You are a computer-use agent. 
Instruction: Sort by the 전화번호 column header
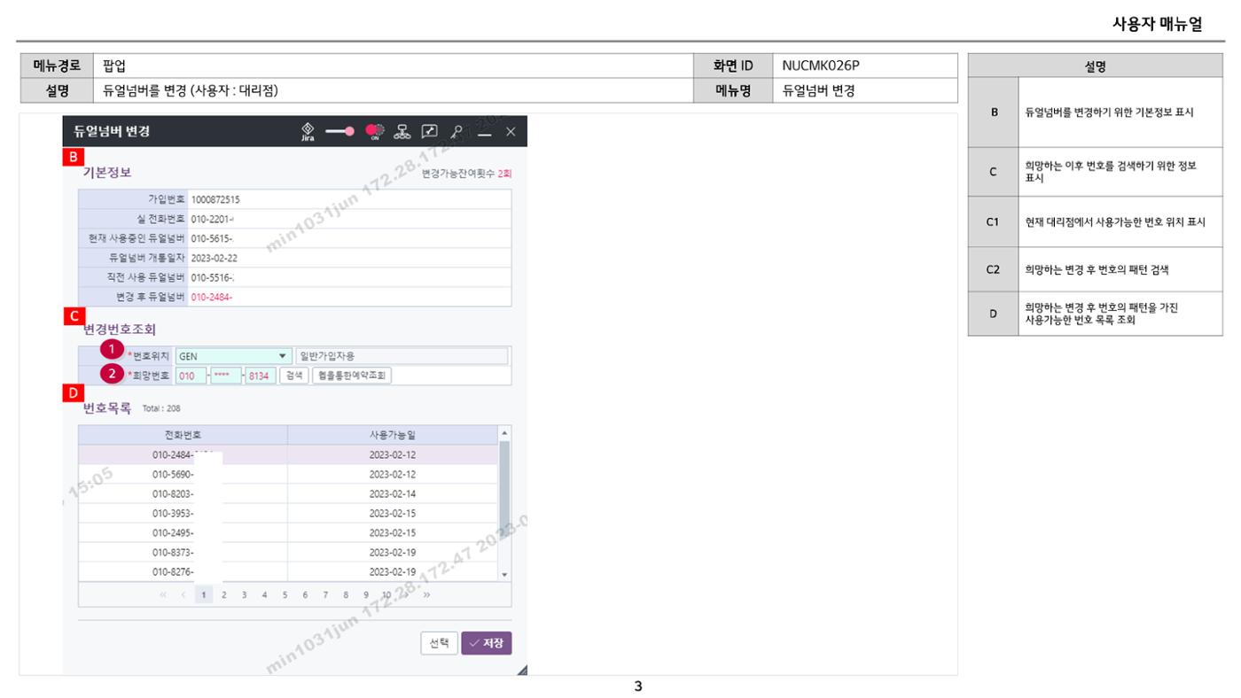pyautogui.click(x=183, y=435)
